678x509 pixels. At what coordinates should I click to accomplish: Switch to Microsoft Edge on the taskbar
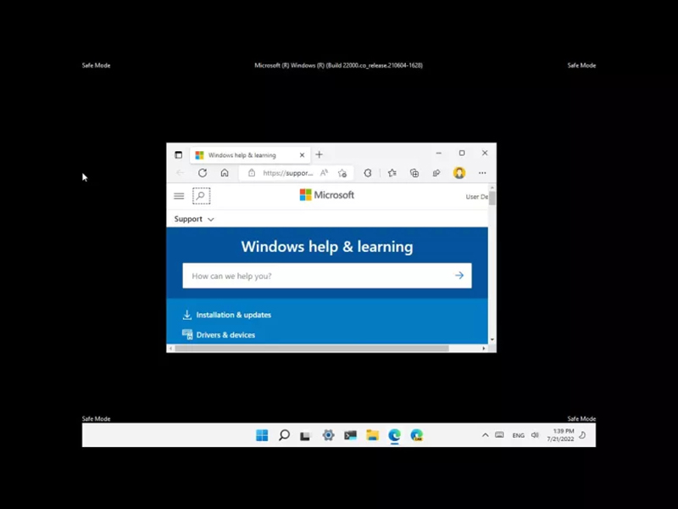(394, 435)
